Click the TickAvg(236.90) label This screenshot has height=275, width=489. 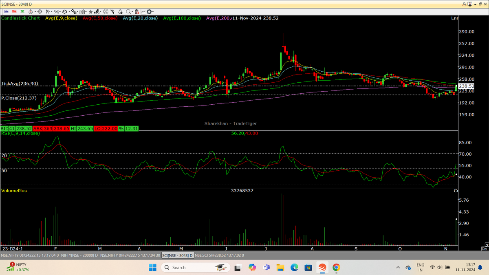20,83
